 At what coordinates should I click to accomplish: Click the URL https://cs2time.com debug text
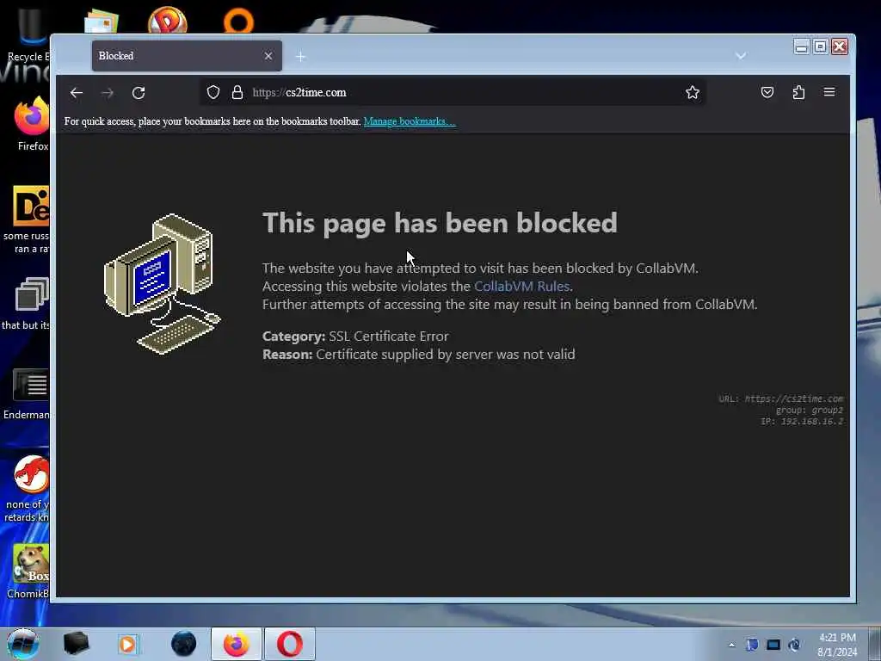(x=781, y=398)
